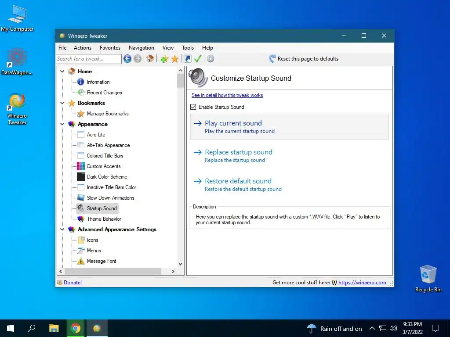Viewport: 450px width, 337px height.
Task: Open the Tools menu
Action: [x=188, y=48]
